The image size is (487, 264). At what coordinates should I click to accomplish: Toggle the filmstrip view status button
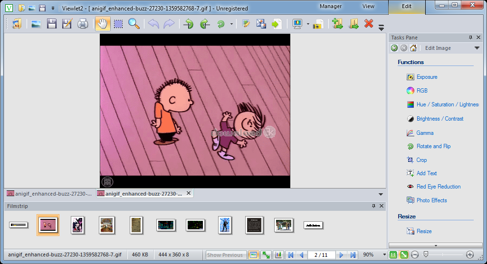tap(253, 255)
